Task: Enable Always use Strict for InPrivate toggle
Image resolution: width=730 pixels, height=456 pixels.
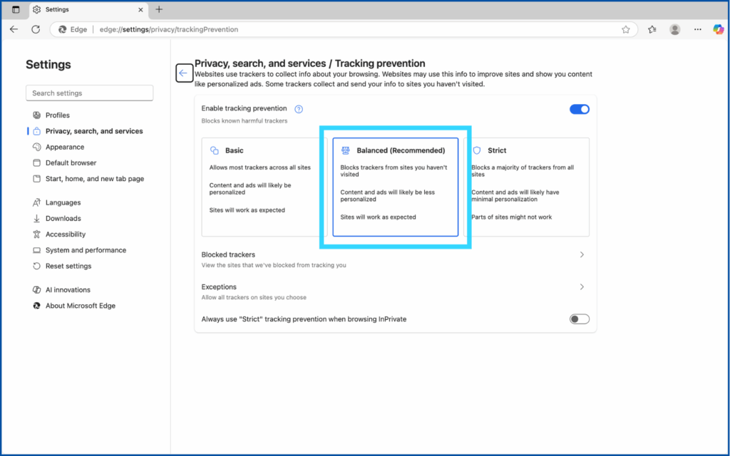Action: 579,319
